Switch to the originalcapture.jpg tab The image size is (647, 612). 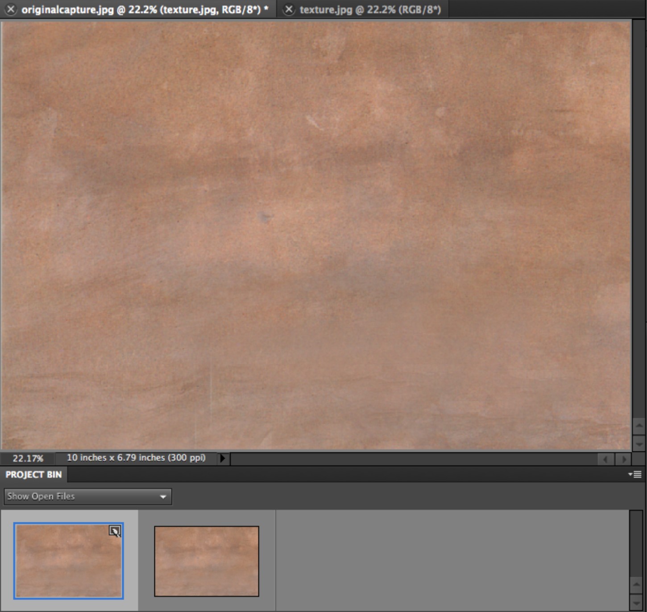pos(145,9)
